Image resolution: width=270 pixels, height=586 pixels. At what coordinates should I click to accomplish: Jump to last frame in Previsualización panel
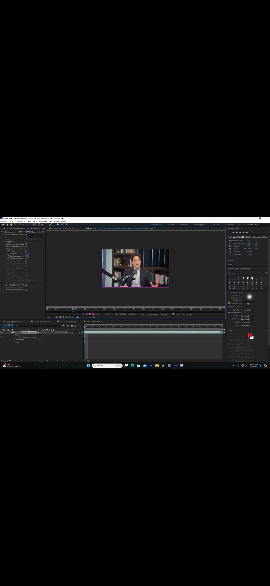[247, 232]
